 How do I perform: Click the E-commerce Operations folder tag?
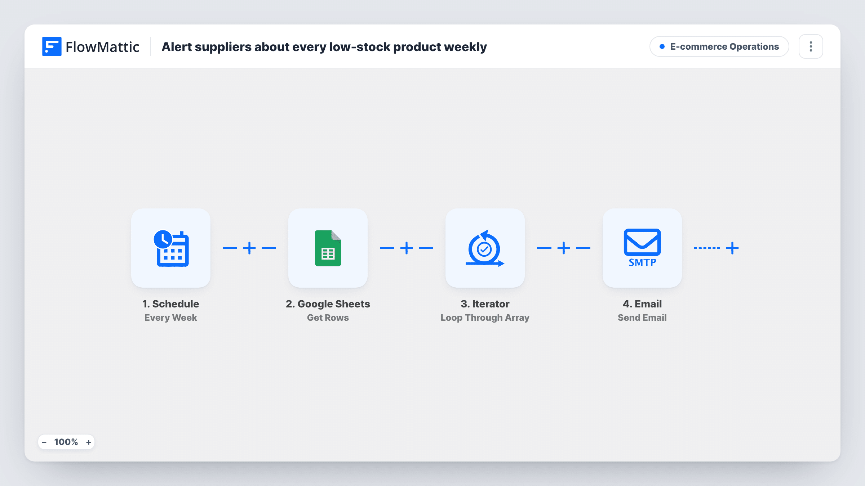pyautogui.click(x=719, y=46)
